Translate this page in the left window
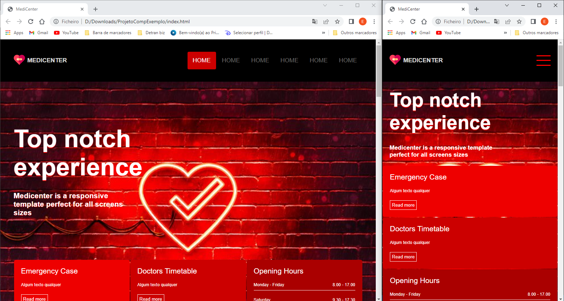Image resolution: width=564 pixels, height=301 pixels. pyautogui.click(x=315, y=21)
